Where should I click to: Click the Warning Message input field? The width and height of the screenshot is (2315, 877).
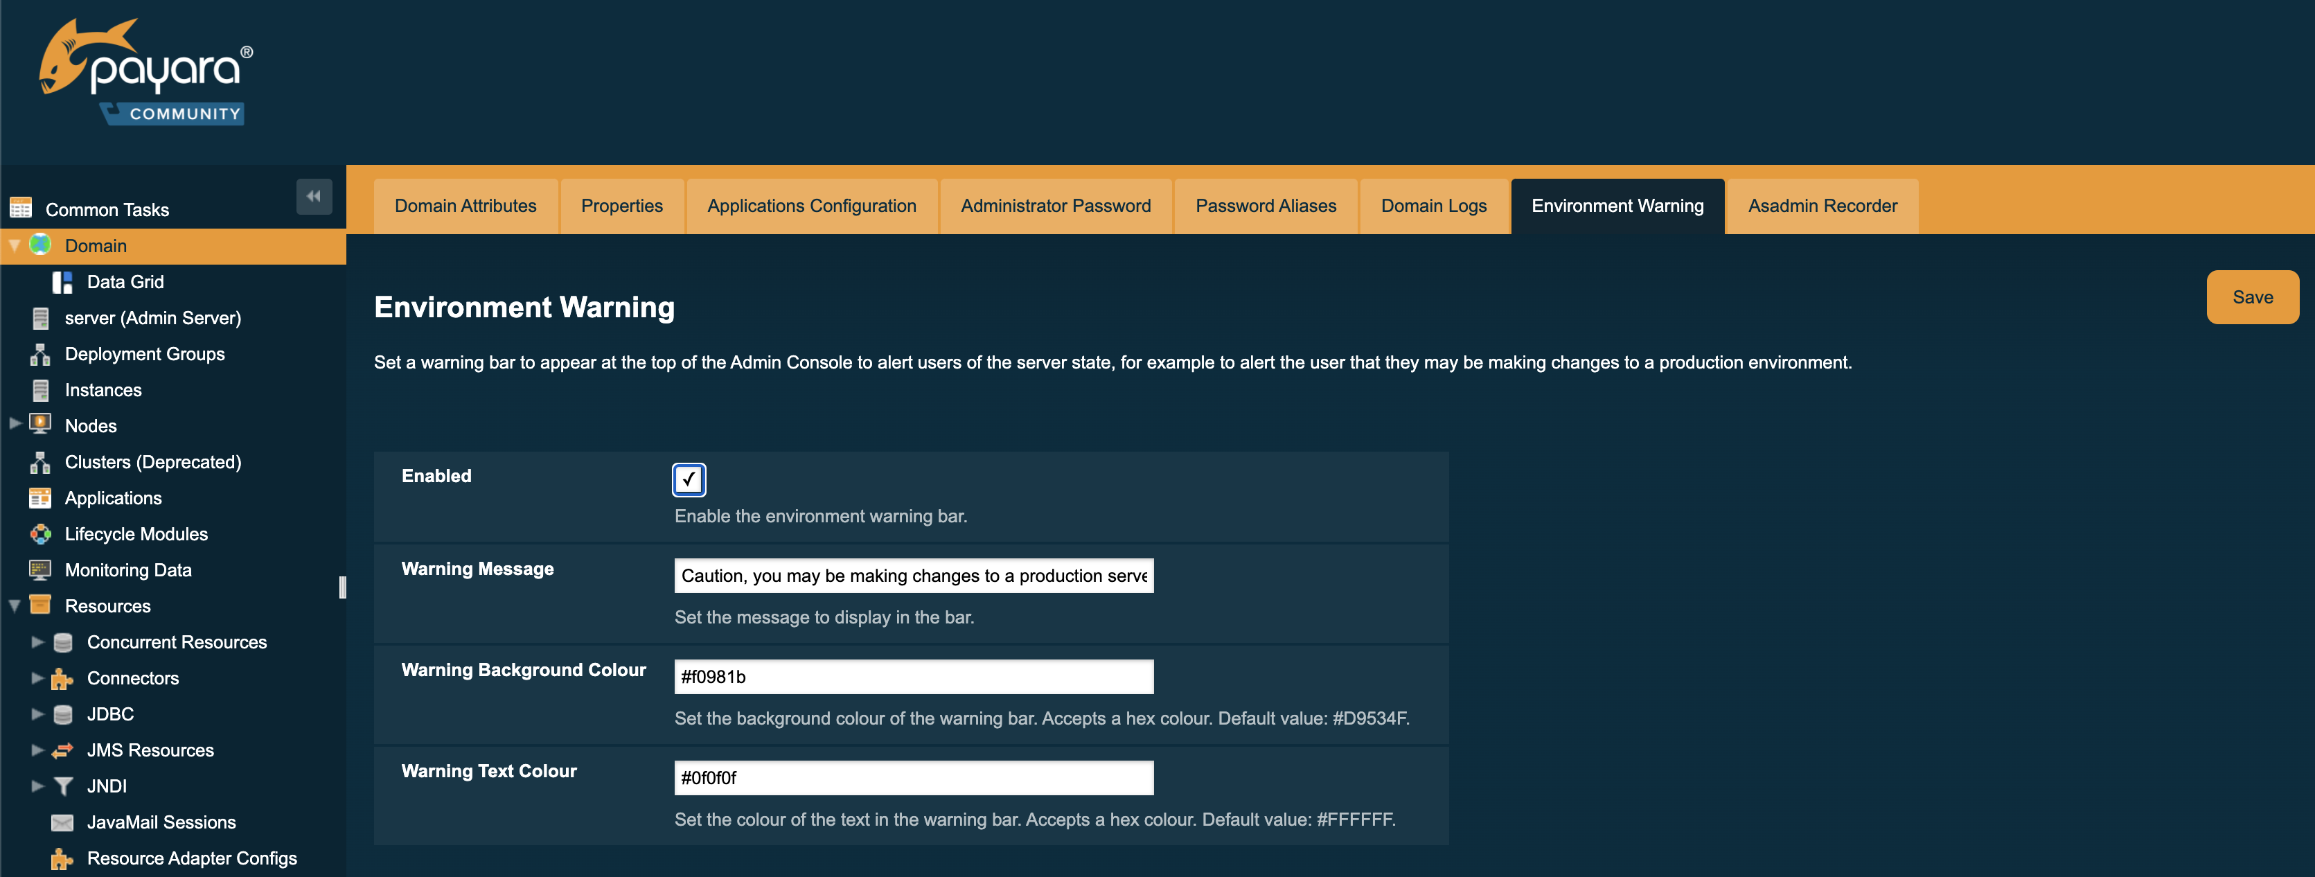pos(914,574)
